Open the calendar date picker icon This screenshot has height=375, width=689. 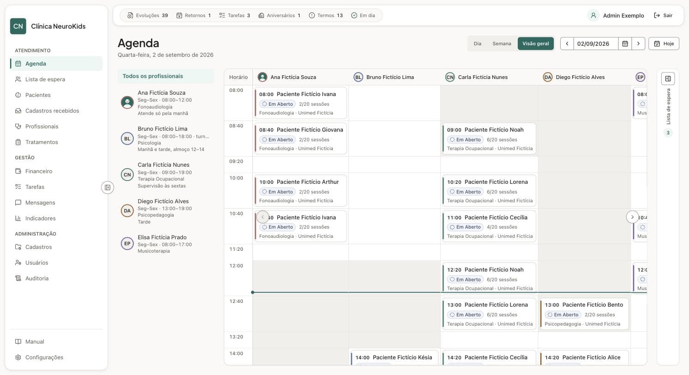coord(625,43)
